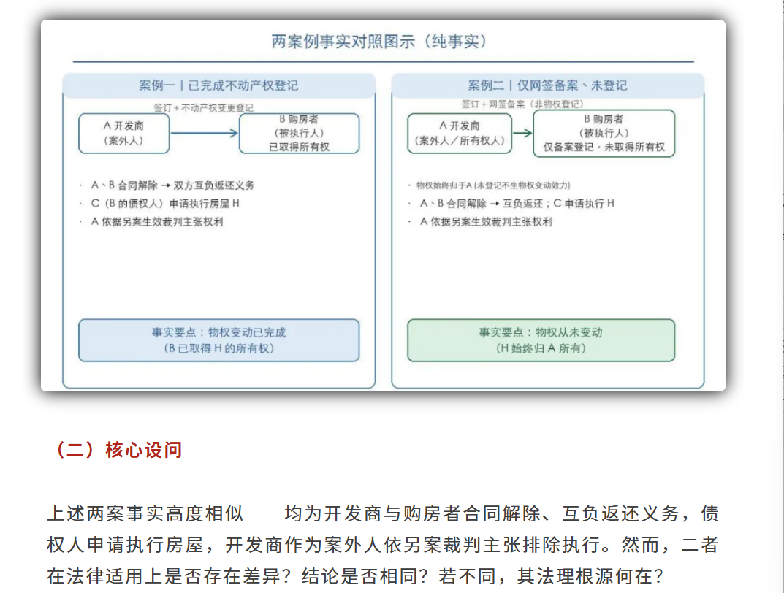Click case one bullet A 依据另案生效裁判主张权利

click(x=156, y=222)
